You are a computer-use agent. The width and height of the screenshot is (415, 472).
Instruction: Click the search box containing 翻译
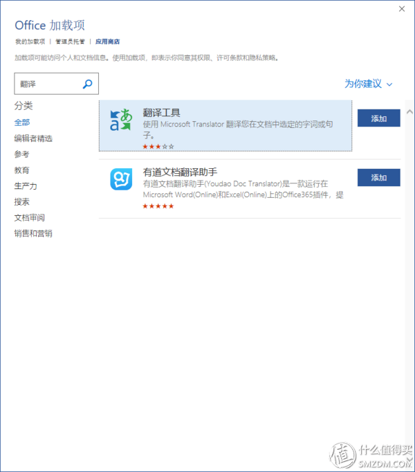[x=56, y=84]
